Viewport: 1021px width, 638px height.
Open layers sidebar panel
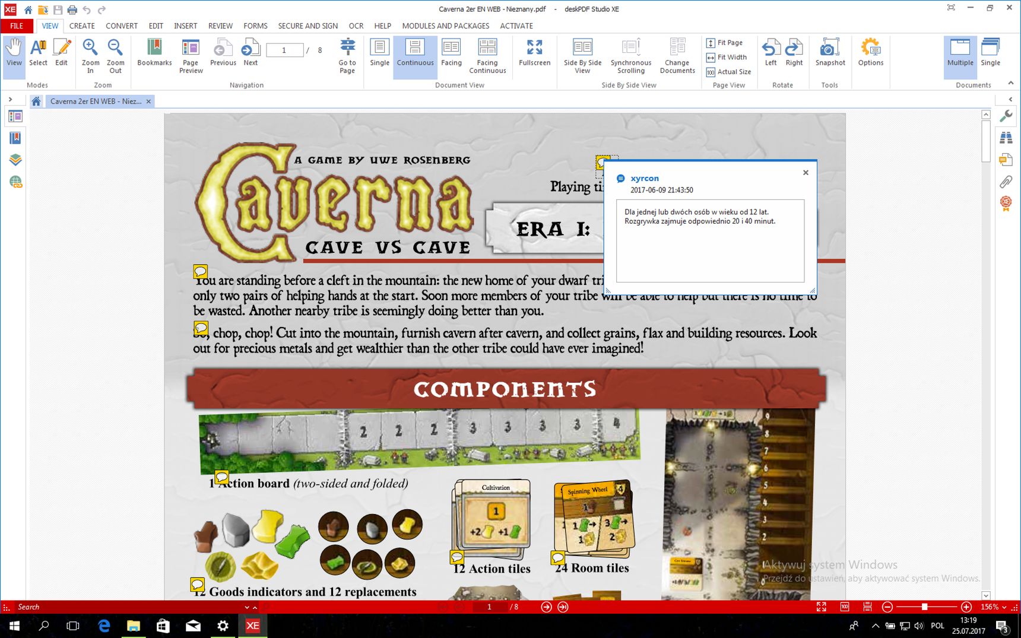coord(15,160)
